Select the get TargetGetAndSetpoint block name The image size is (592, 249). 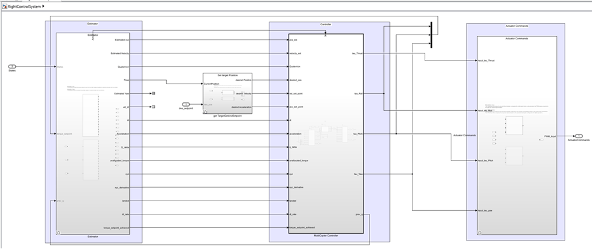(227, 116)
